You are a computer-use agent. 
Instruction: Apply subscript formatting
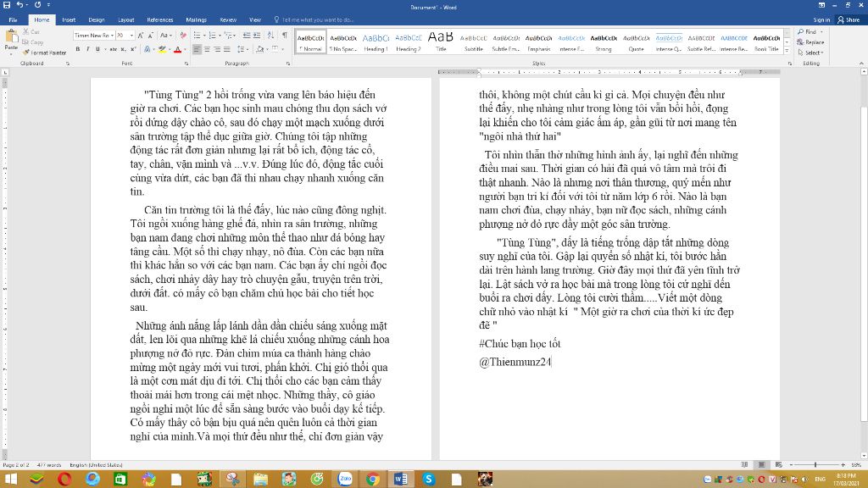coord(124,49)
